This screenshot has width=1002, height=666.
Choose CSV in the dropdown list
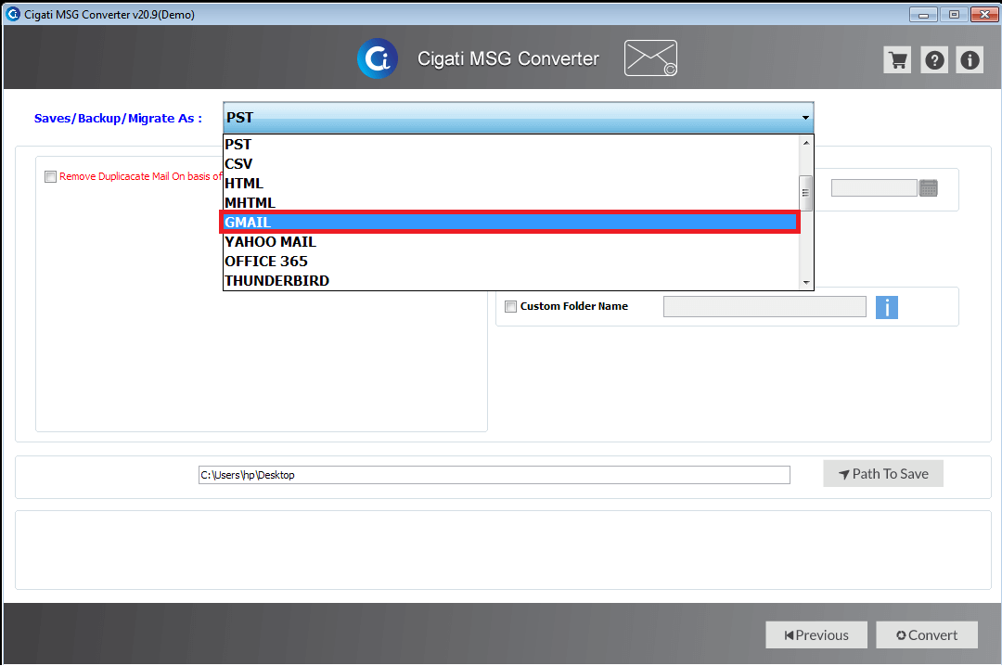(x=511, y=163)
